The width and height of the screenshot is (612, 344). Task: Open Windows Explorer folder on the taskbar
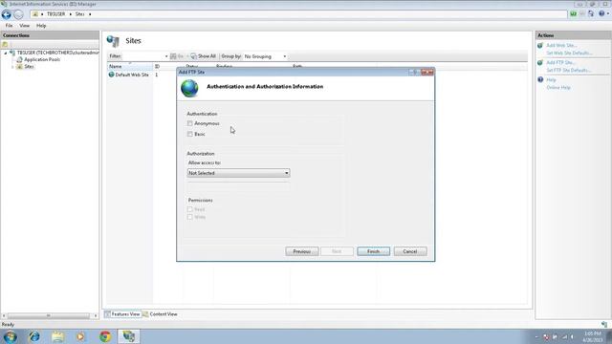click(x=57, y=336)
